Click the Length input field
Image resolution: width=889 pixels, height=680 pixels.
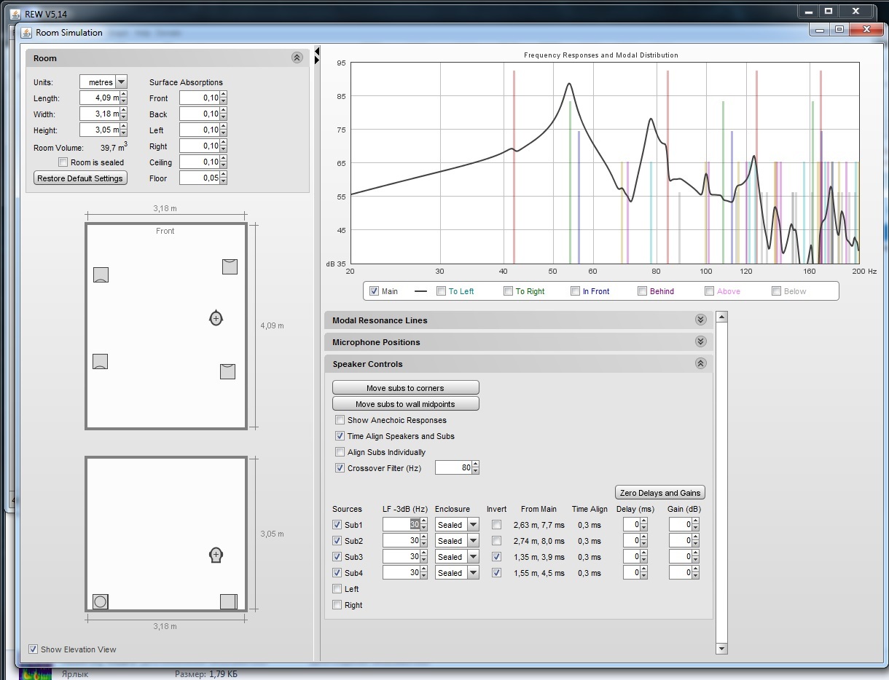pyautogui.click(x=99, y=98)
